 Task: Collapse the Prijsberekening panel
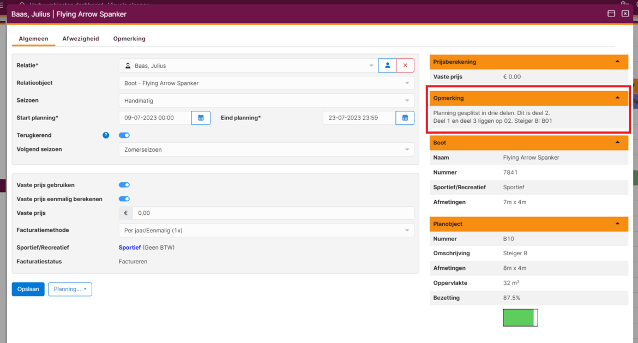coord(617,62)
